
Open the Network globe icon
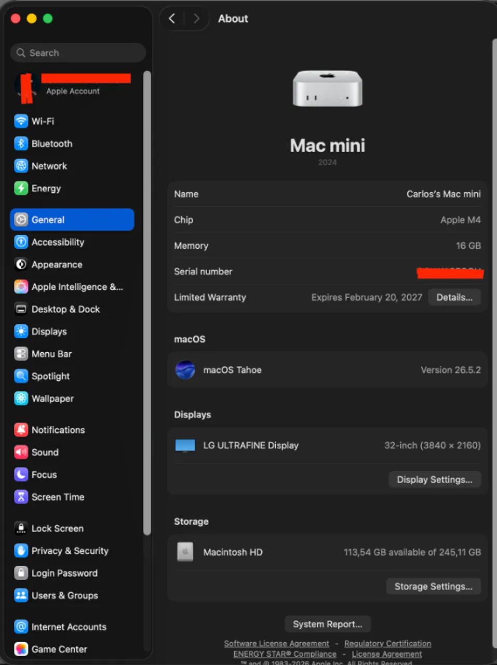[21, 166]
